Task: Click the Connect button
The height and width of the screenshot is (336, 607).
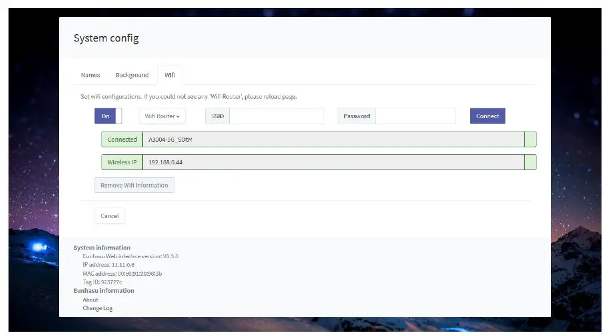Action: click(487, 116)
